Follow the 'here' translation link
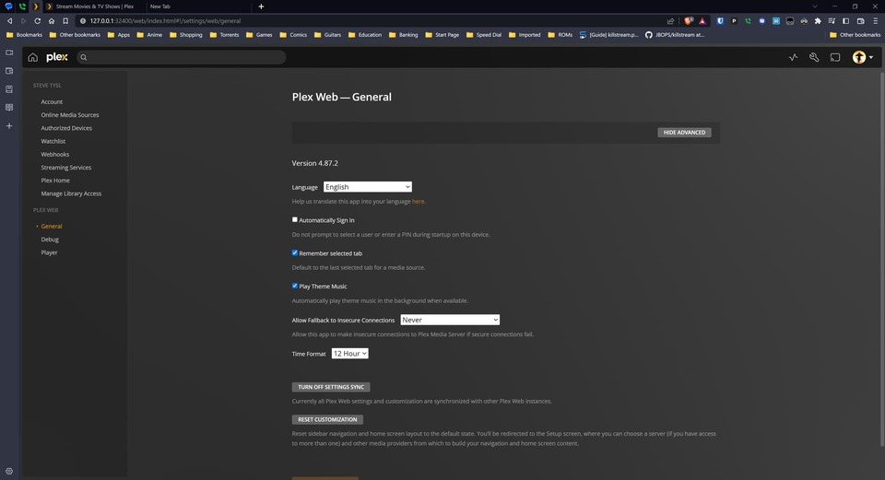 [x=418, y=202]
